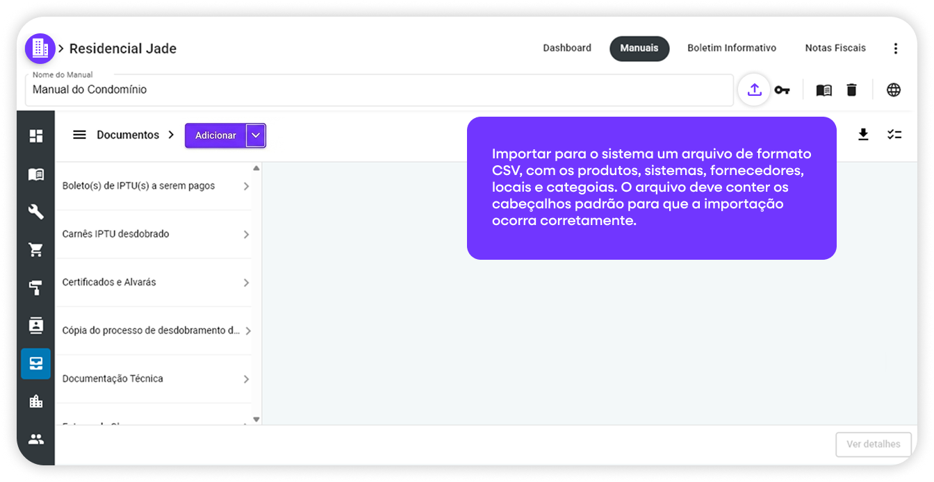Open the ID badge section in the sidebar

coord(35,326)
